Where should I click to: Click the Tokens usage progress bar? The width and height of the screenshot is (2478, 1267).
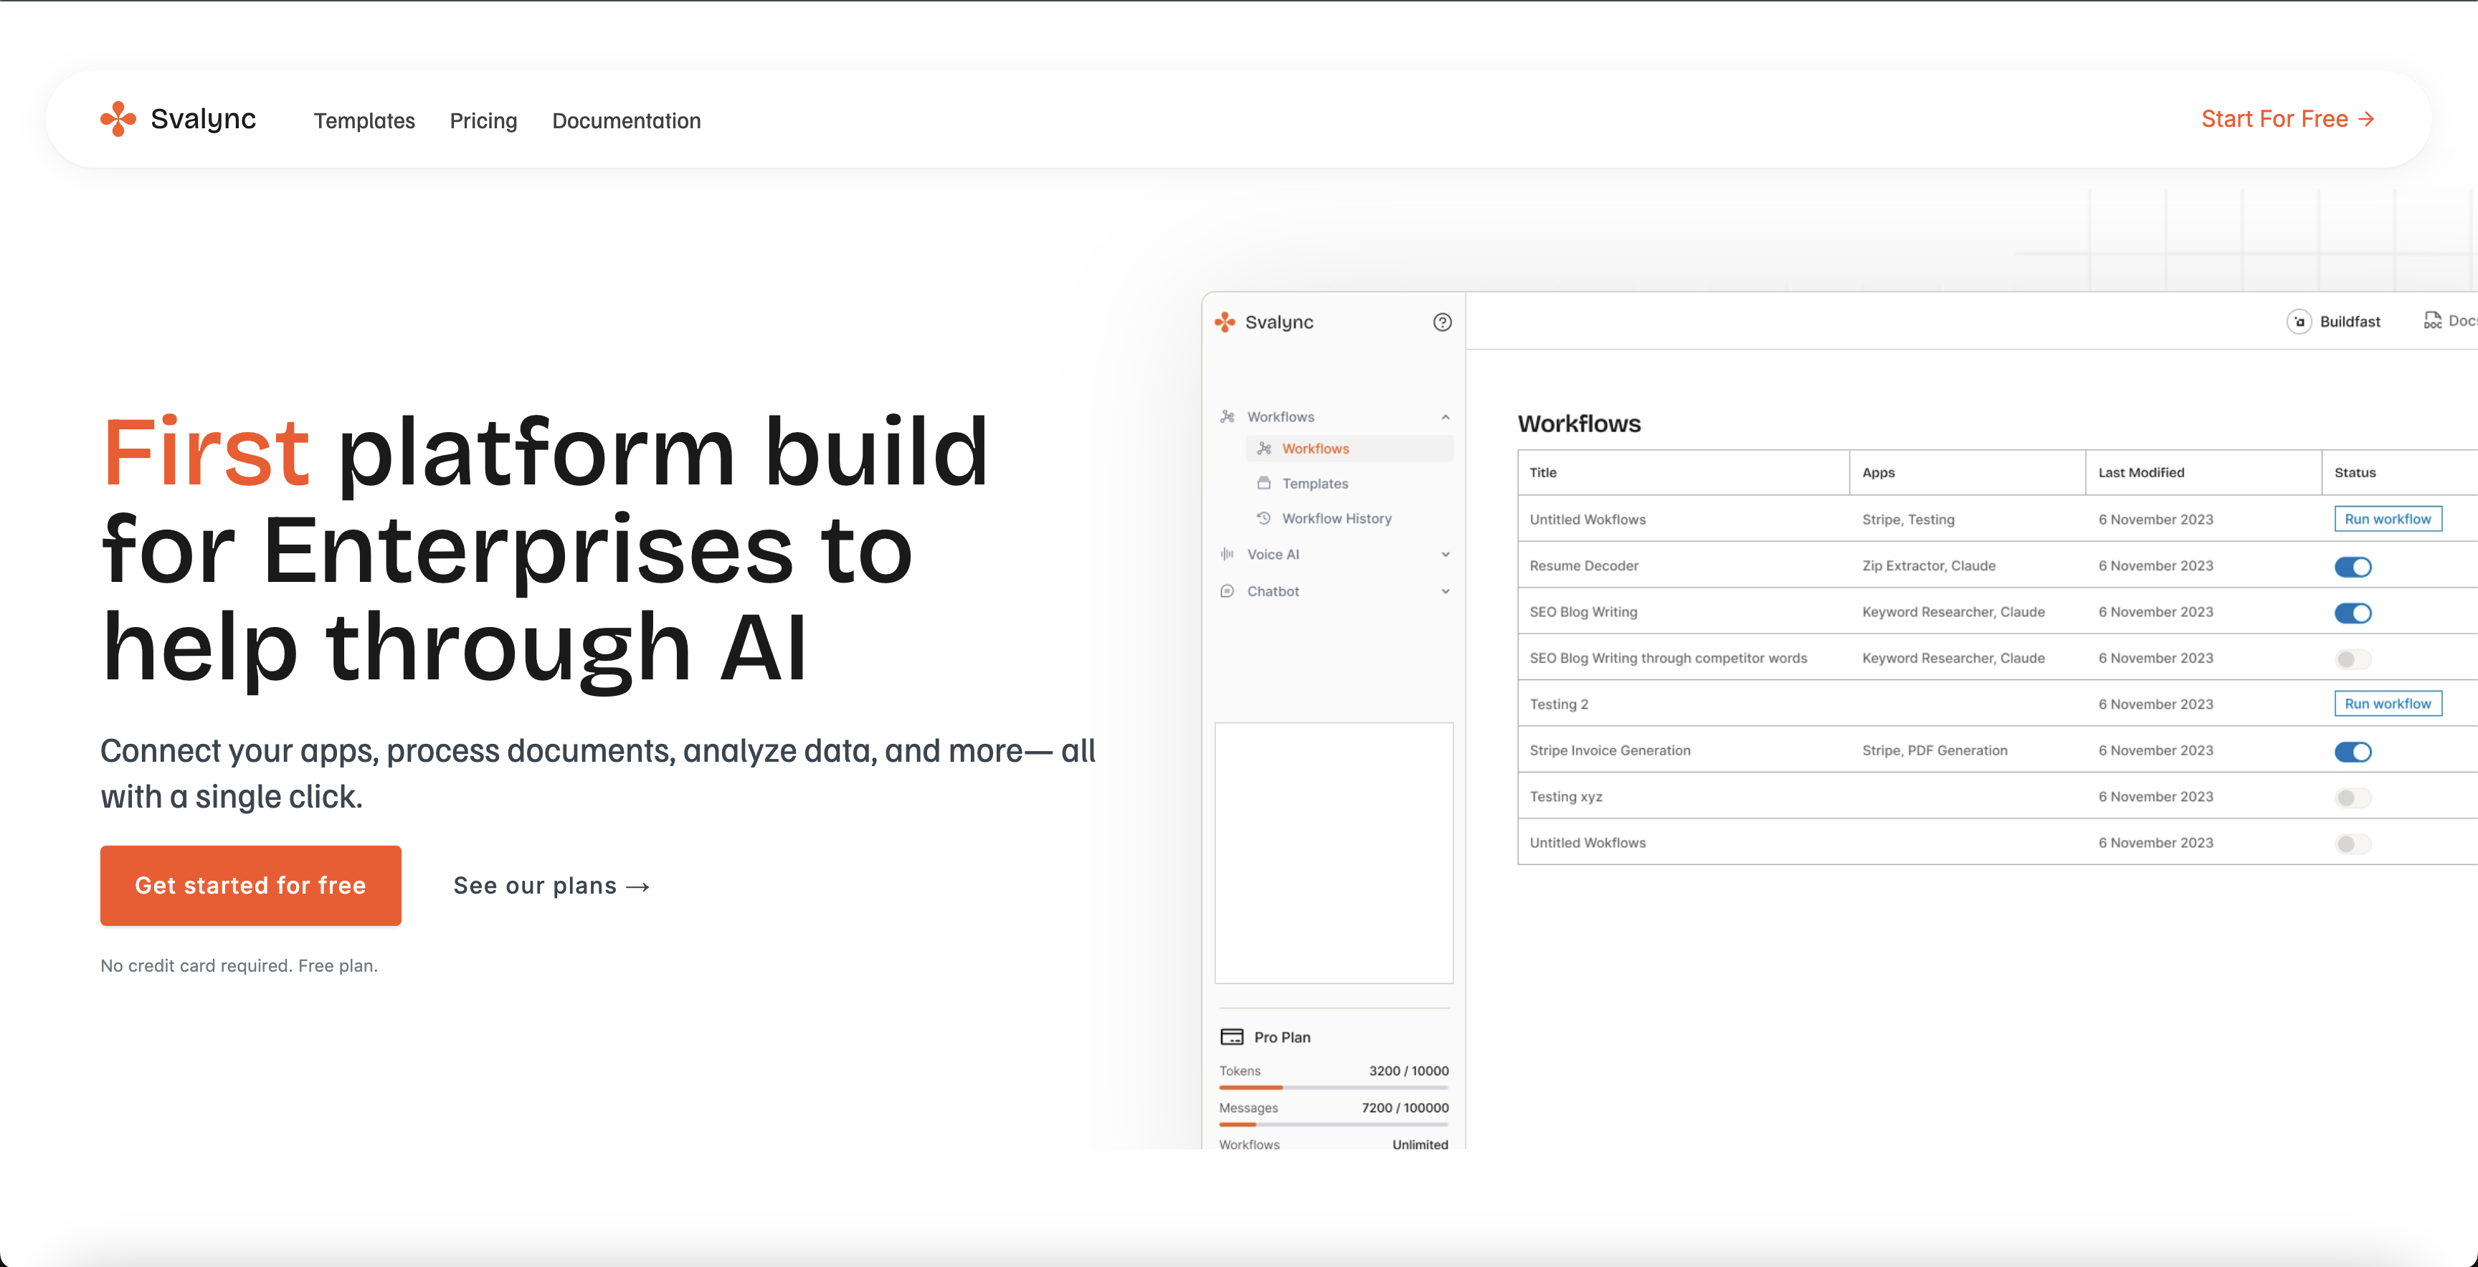(x=1333, y=1087)
